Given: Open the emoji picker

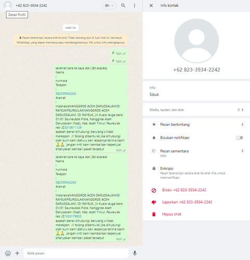Looking at the screenshot, I should [x=8, y=253].
